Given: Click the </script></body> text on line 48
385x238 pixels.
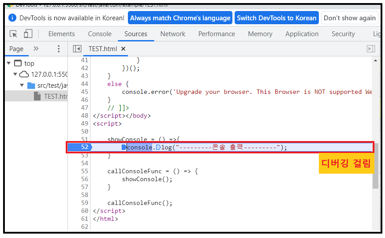Looking at the screenshot, I should pos(122,115).
